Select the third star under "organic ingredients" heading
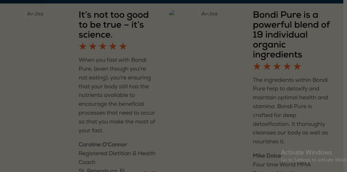The height and width of the screenshot is (172, 347). point(277,66)
